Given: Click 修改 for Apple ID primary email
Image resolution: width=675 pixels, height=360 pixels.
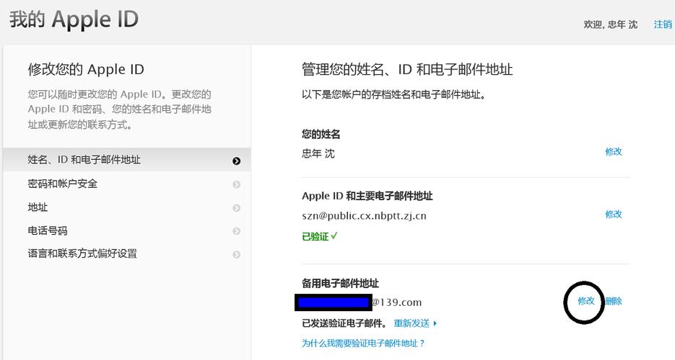Looking at the screenshot, I should [614, 214].
